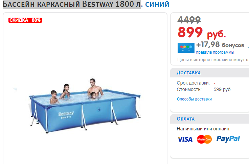
Task: Click the blue bonus program card icon
Action: click(x=186, y=48)
